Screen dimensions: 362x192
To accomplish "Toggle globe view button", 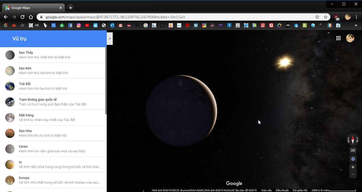I will (x=353, y=159).
